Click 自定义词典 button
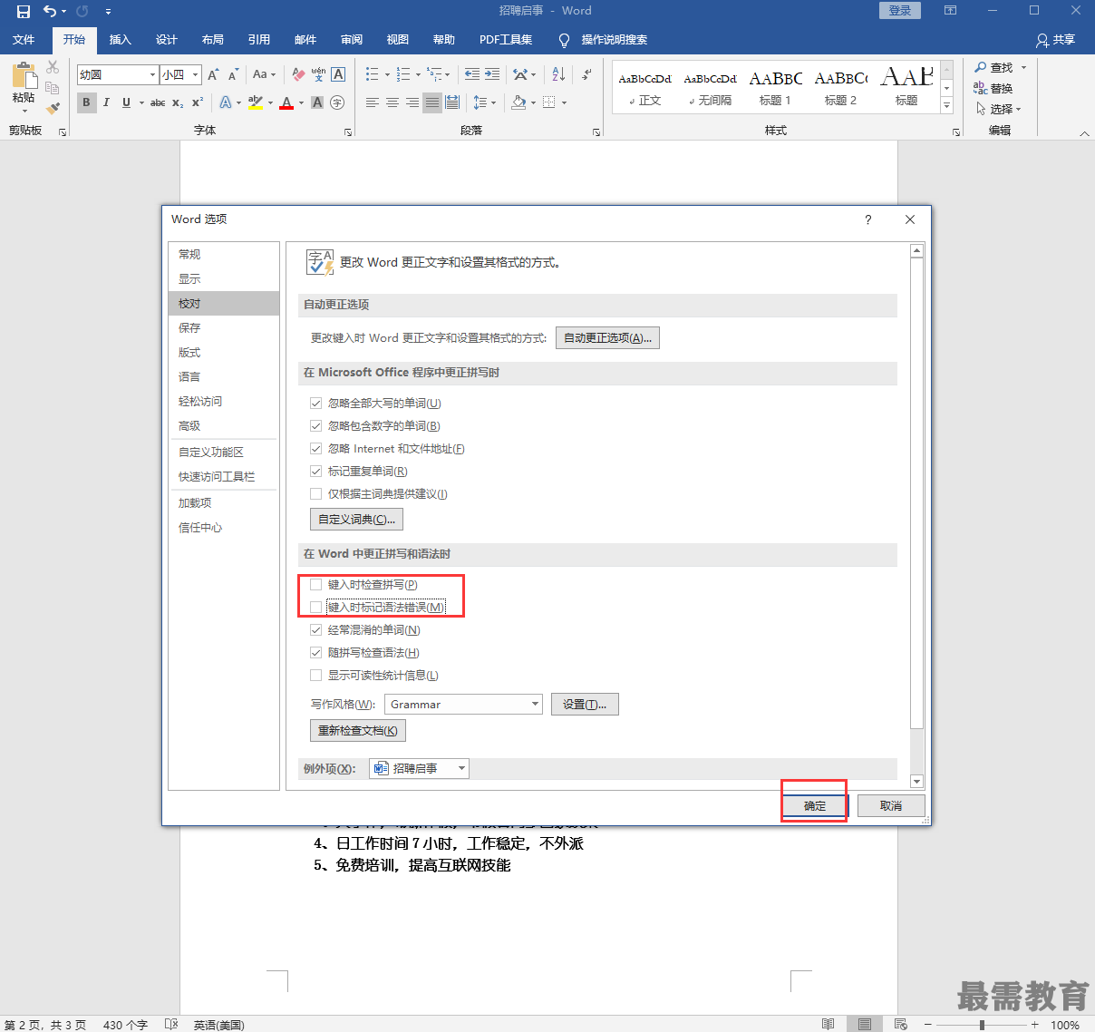This screenshot has width=1095, height=1032. click(356, 519)
